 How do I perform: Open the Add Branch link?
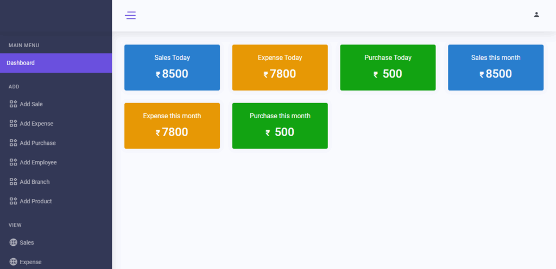pyautogui.click(x=35, y=182)
